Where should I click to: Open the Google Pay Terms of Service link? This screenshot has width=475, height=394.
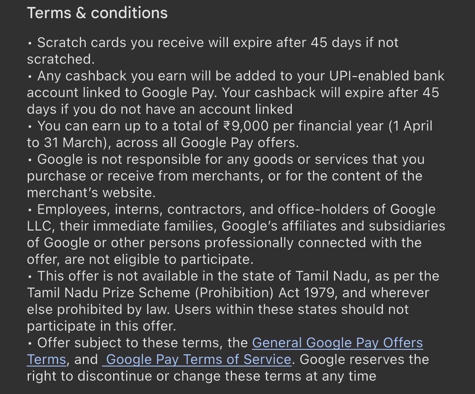point(198,360)
